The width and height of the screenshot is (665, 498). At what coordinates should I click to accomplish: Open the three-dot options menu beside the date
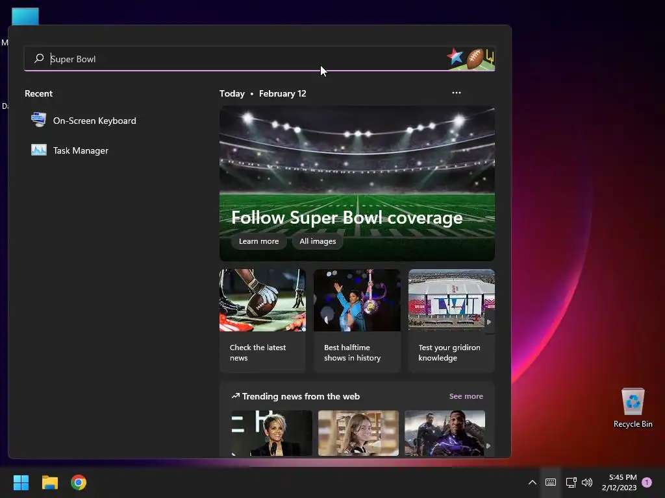[x=457, y=93]
